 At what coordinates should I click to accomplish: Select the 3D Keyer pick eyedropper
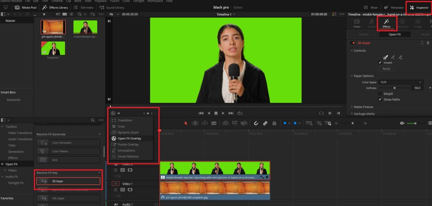(386, 57)
